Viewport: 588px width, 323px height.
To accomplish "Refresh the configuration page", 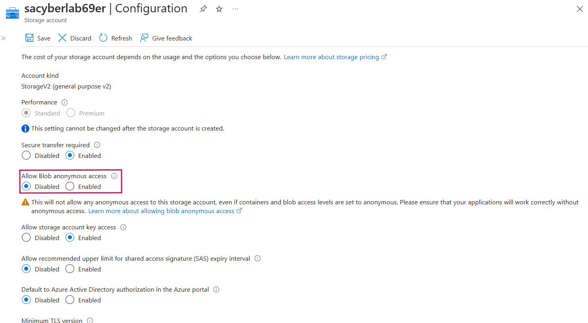I will [x=104, y=38].
